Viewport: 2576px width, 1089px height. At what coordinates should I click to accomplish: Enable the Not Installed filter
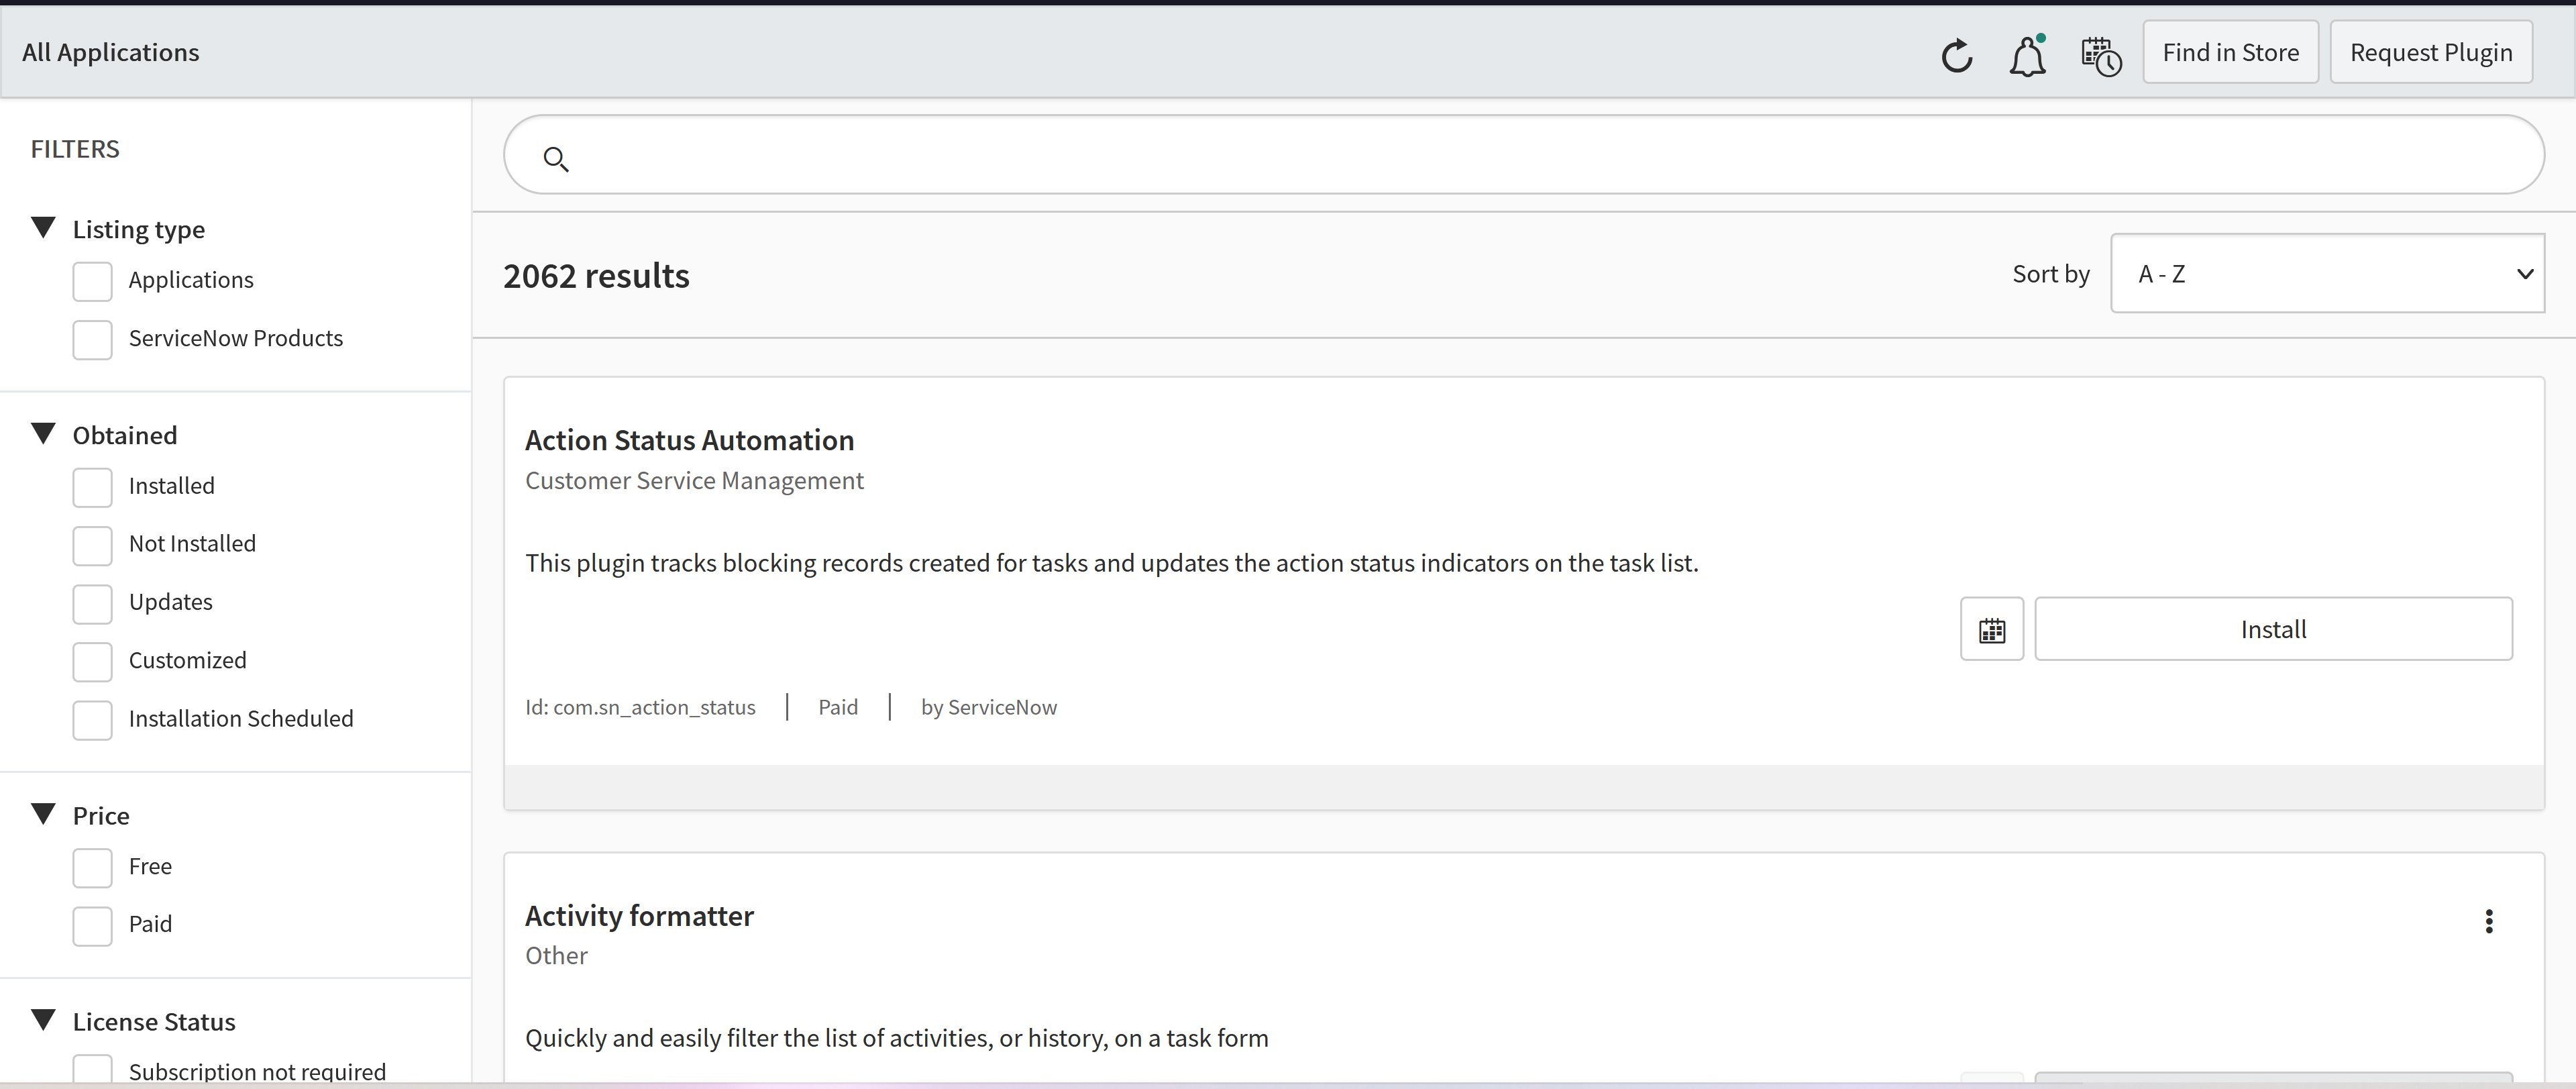(92, 545)
